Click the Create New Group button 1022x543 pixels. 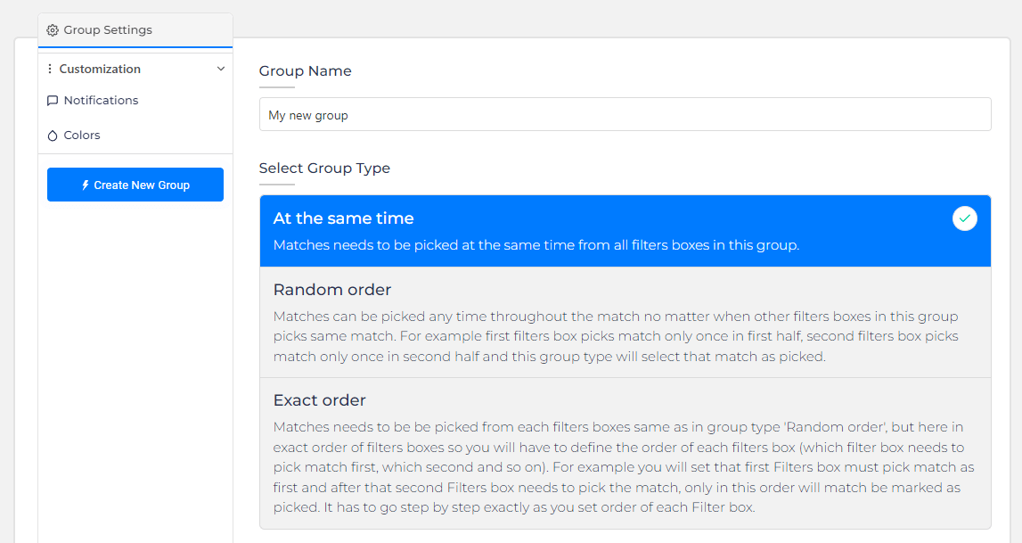135,185
